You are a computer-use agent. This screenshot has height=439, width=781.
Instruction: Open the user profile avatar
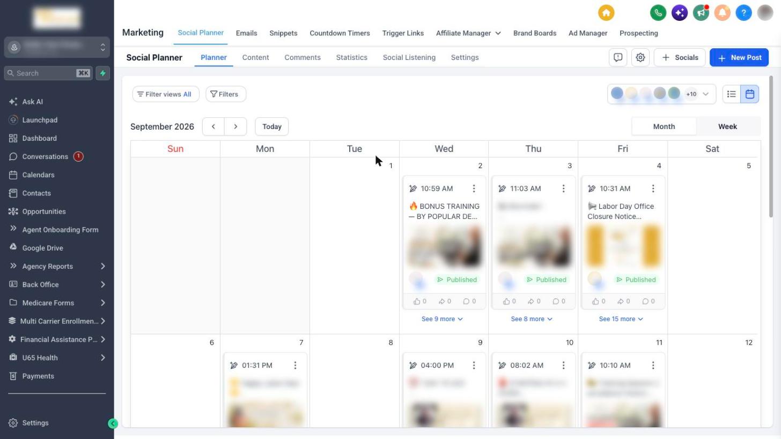765,13
